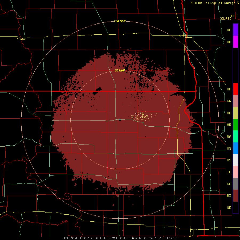Click the IC legend label
This screenshot has height=240, width=240.
(x=229, y=172)
